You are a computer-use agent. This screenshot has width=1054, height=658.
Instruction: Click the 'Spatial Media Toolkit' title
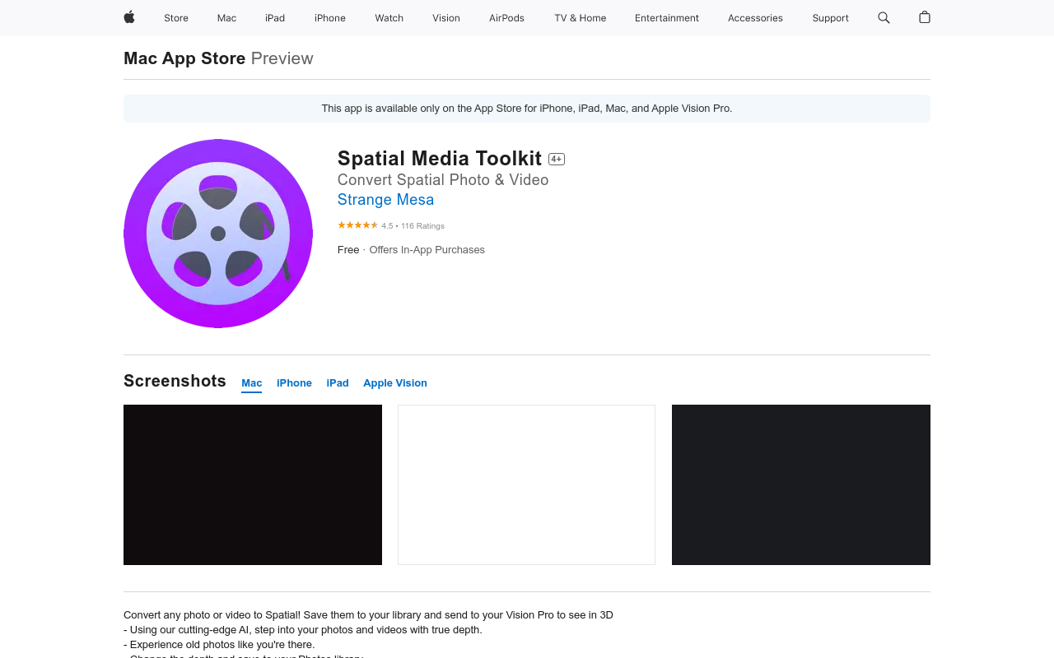click(440, 159)
